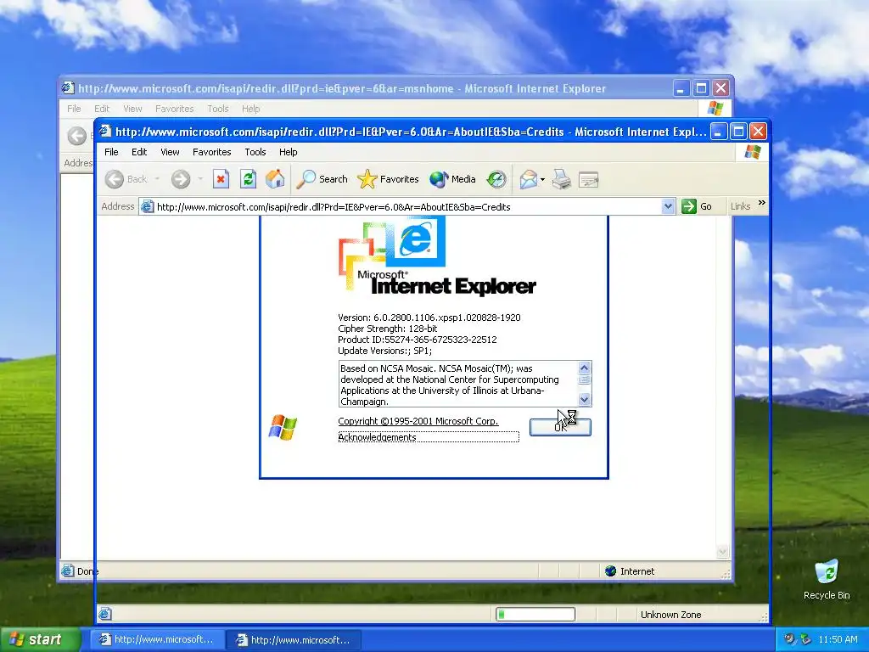This screenshot has height=652, width=869.
Task: Expand the Links toolbar chevron
Action: click(x=761, y=203)
